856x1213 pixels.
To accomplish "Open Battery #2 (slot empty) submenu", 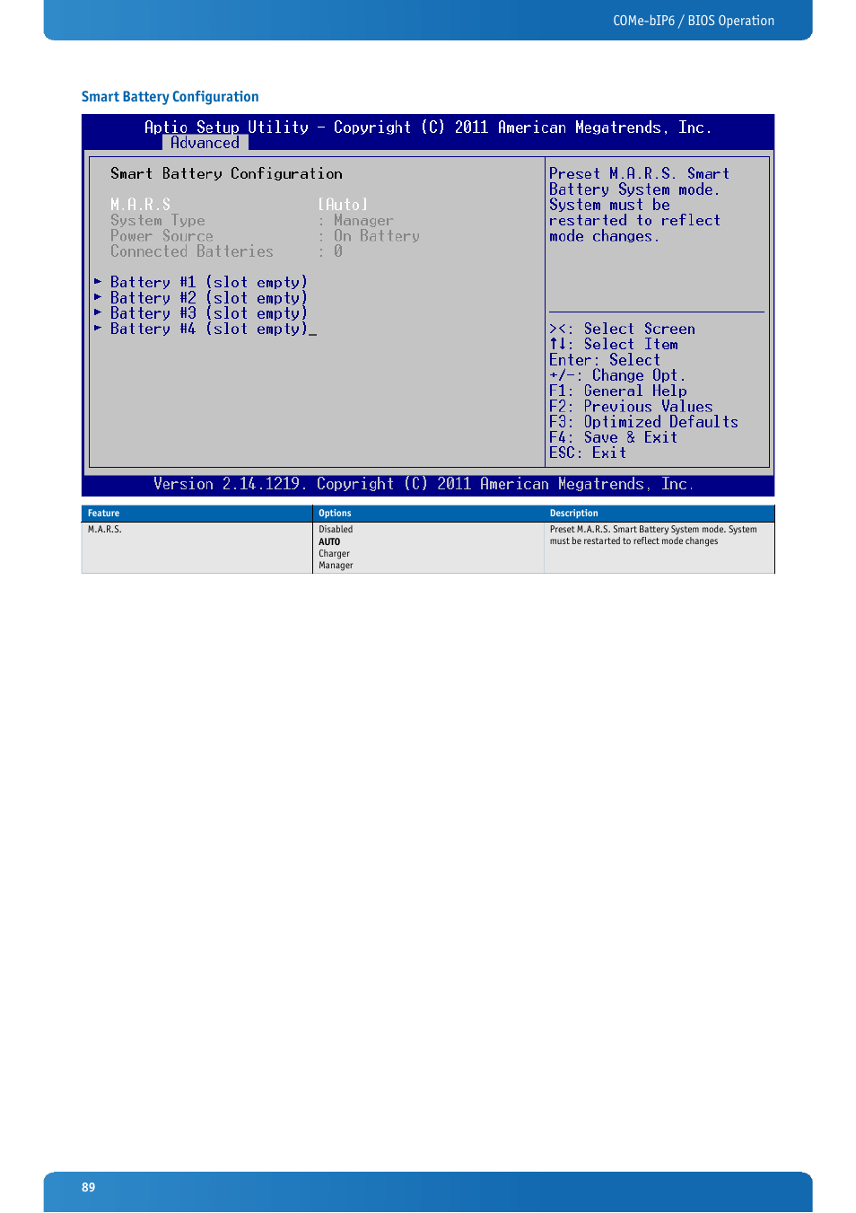I will [x=209, y=298].
